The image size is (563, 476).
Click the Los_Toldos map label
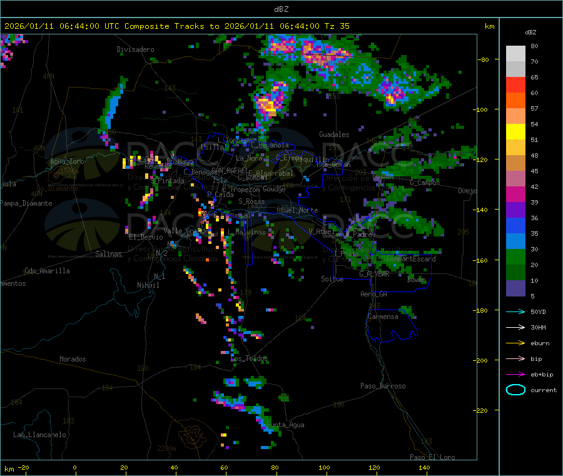click(249, 358)
